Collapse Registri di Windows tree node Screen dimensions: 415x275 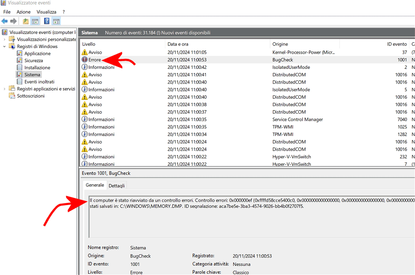pos(5,46)
